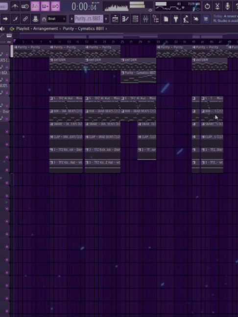Click the one-click audio recording microphone icon

point(227,6)
